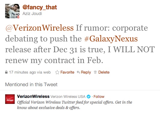Click the Delete trash can icon
This screenshot has height=115, width=160.
click(95, 72)
